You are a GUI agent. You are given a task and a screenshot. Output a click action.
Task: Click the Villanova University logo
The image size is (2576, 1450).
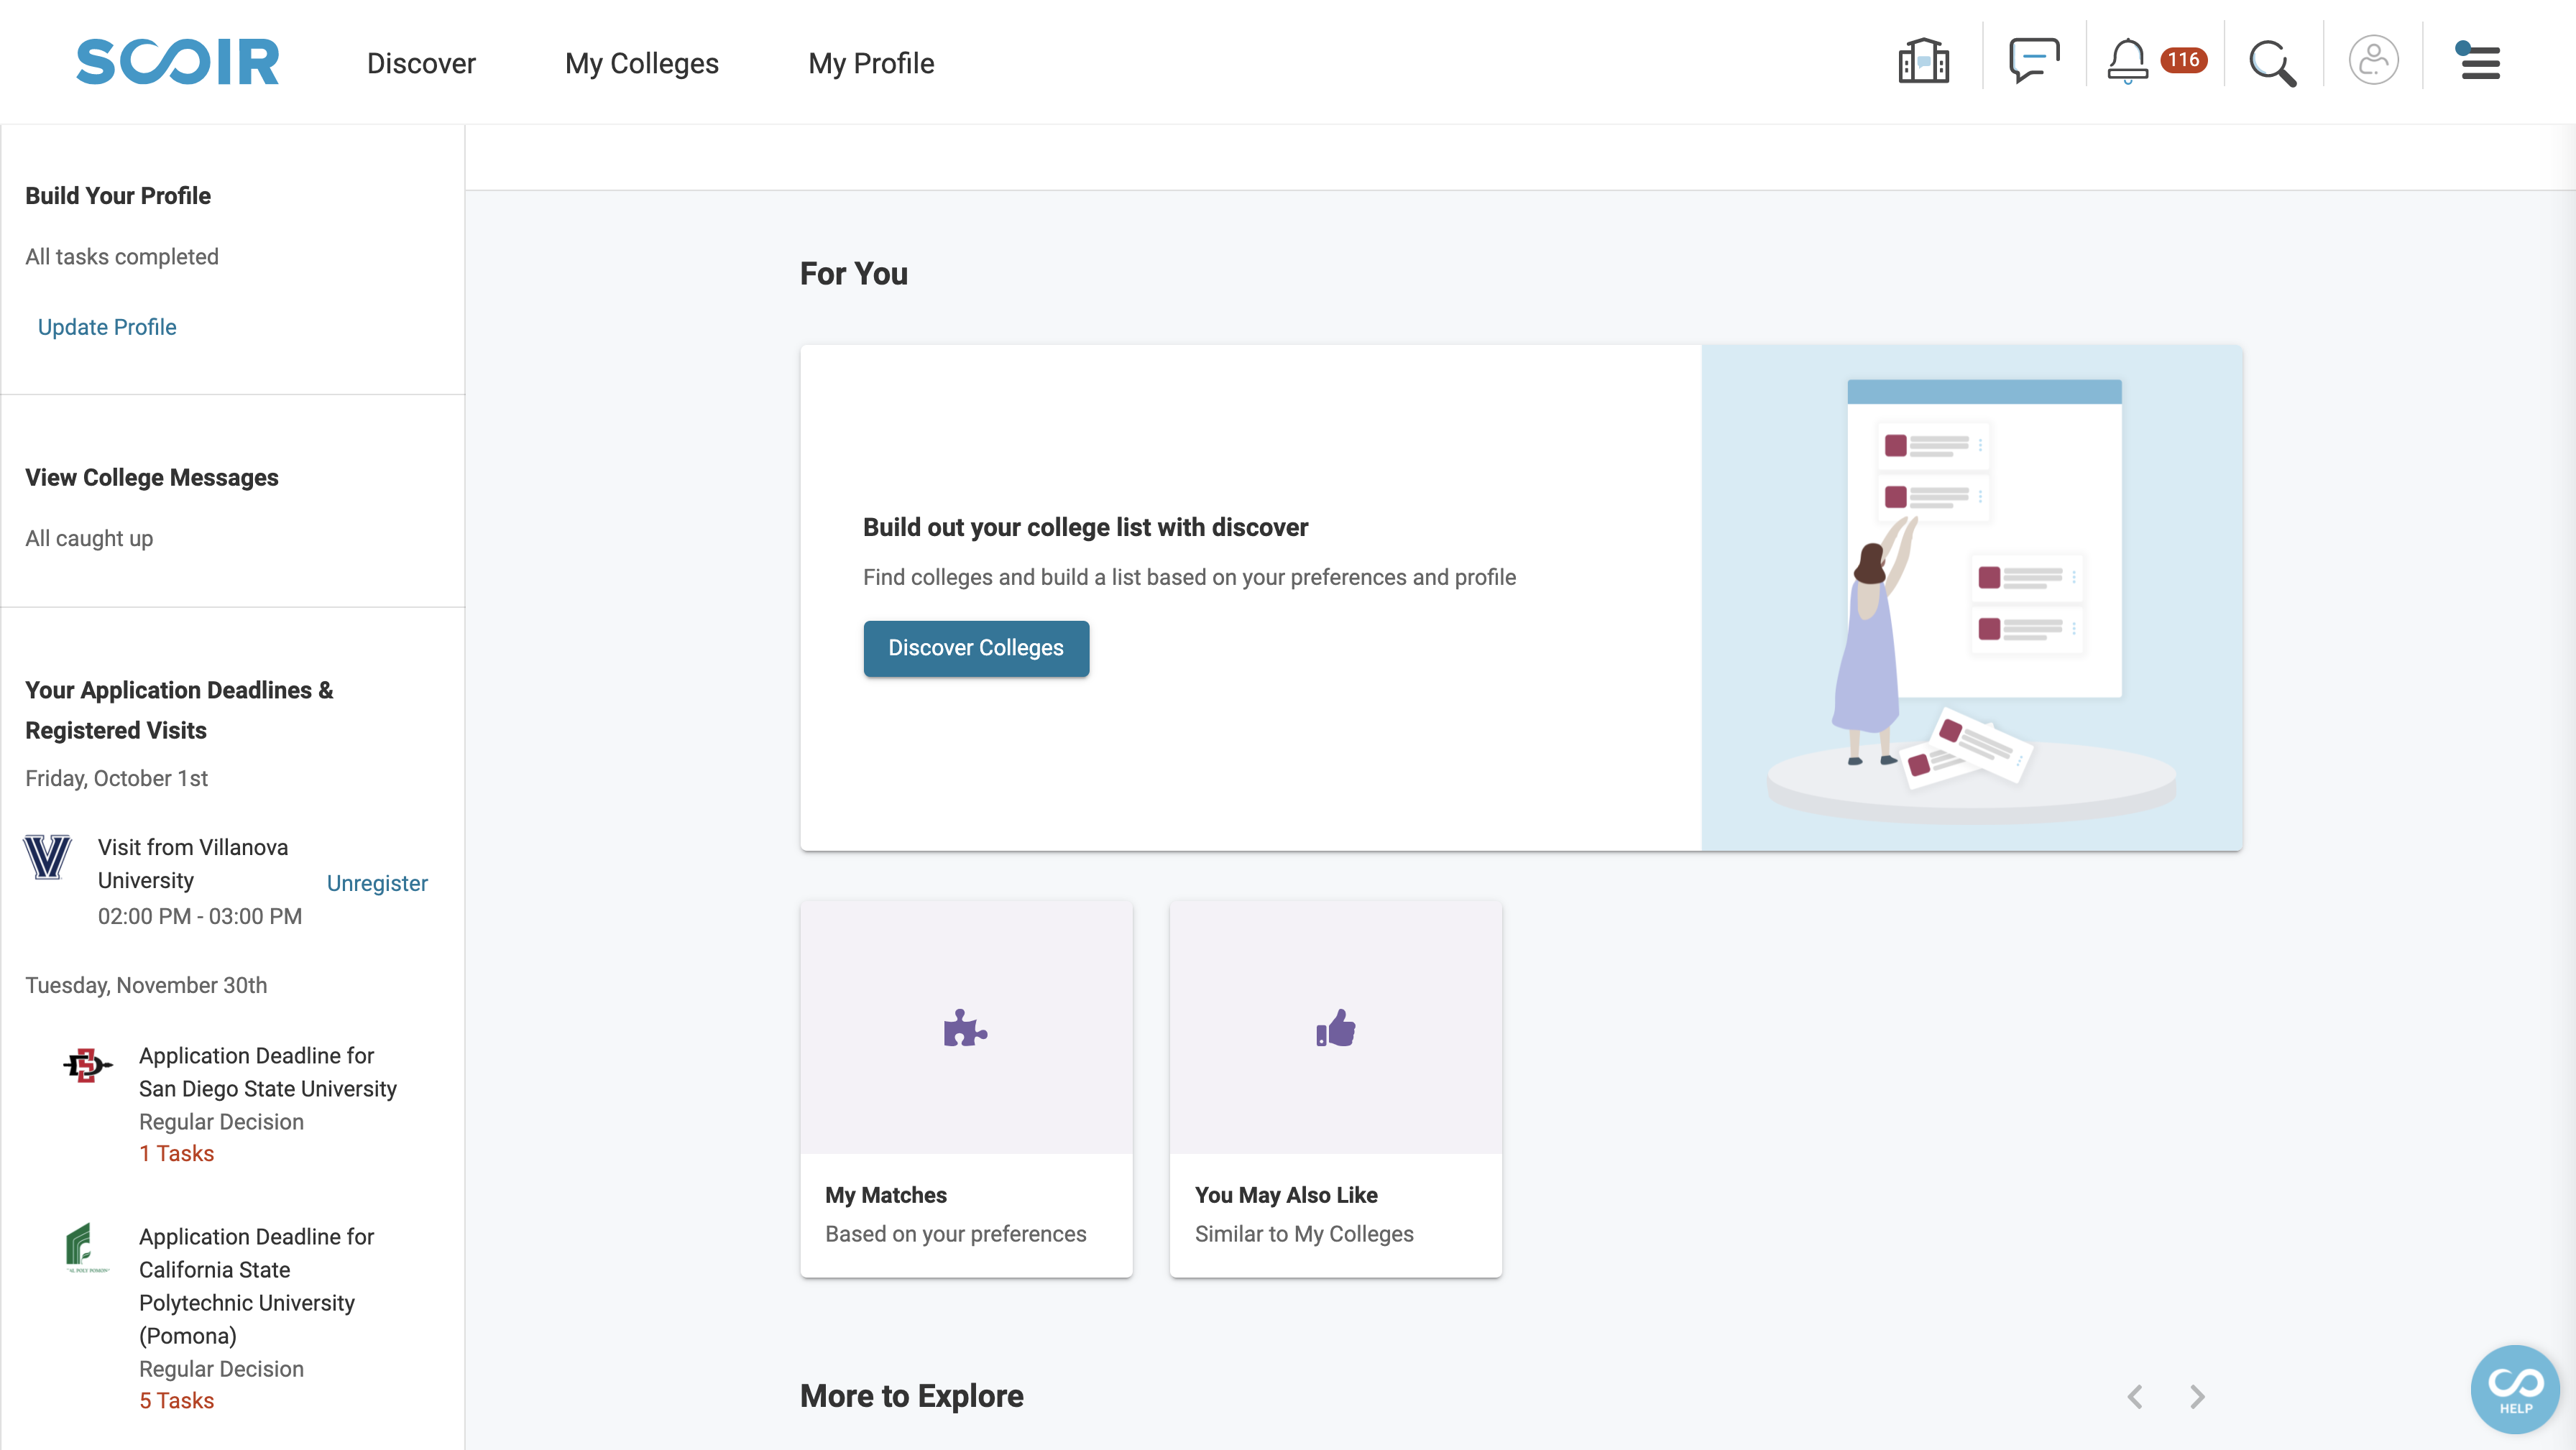tap(47, 857)
